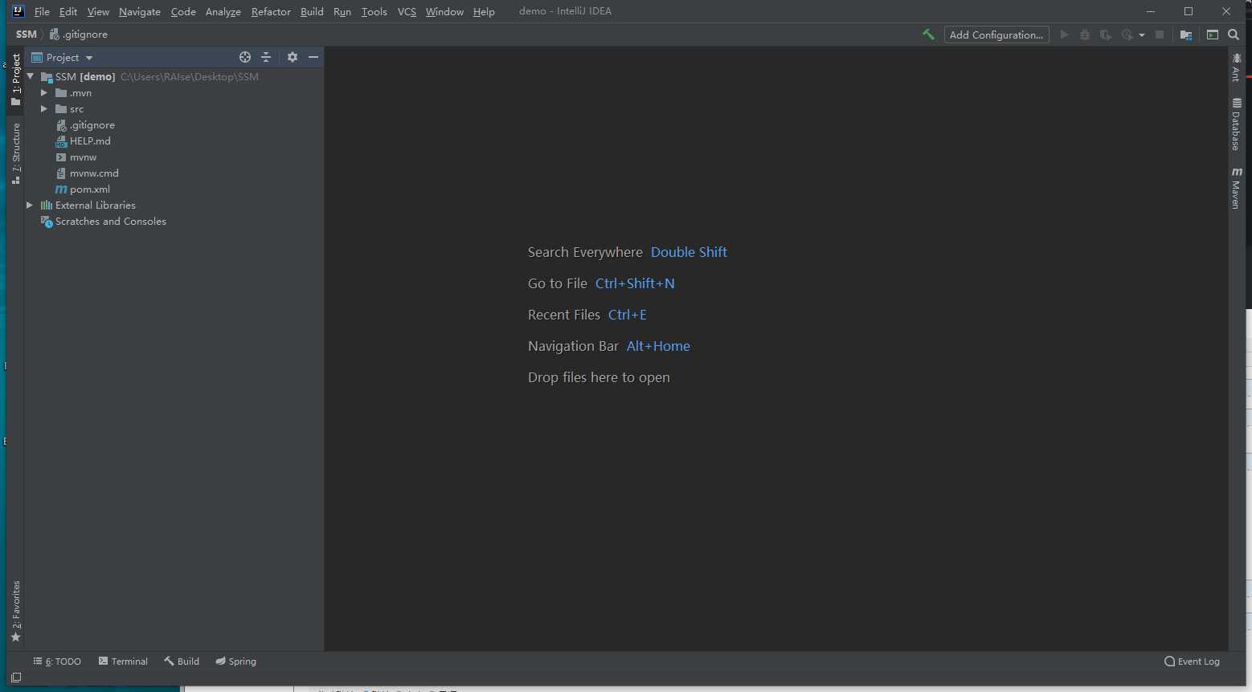Viewport: 1252px width, 692px height.
Task: Open the Build tool window
Action: click(x=182, y=661)
